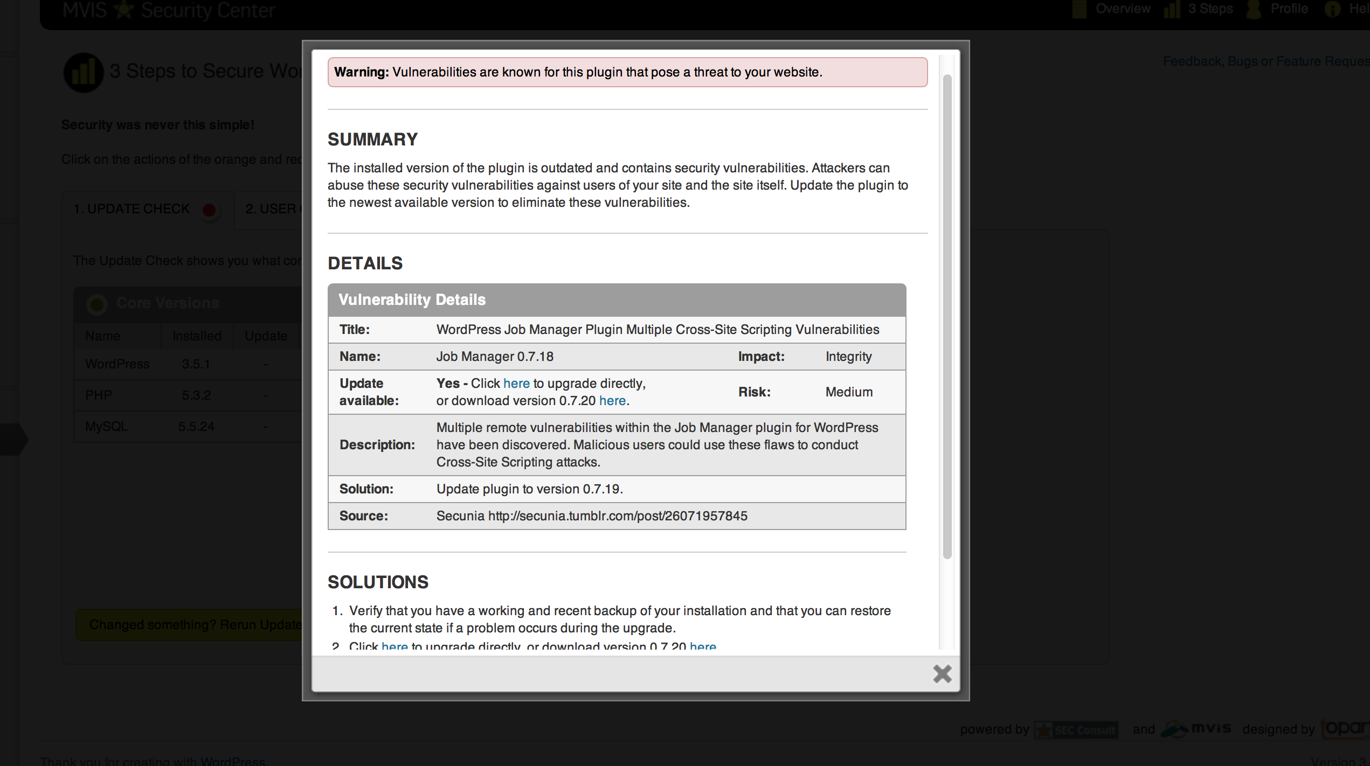Click the 'Update plugin to version 0.7.19.' solution text
Image resolution: width=1370 pixels, height=766 pixels.
pyautogui.click(x=529, y=489)
